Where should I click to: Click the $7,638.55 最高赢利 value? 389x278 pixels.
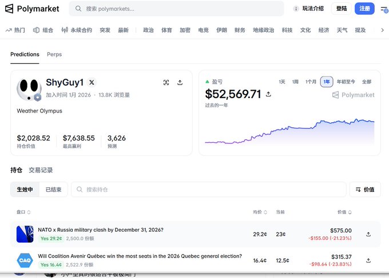point(78,138)
